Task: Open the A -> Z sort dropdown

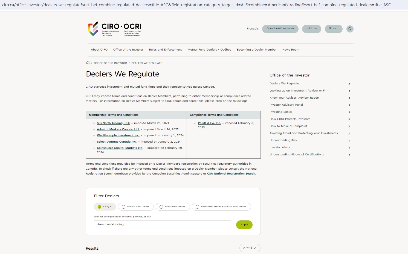Action: 250,248
